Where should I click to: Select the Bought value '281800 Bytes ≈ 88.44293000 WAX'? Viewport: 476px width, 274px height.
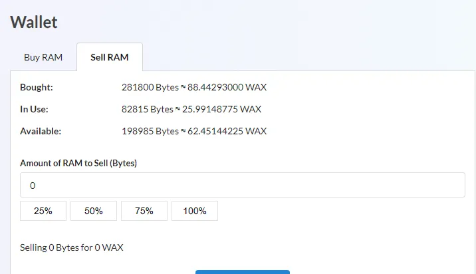[194, 87]
